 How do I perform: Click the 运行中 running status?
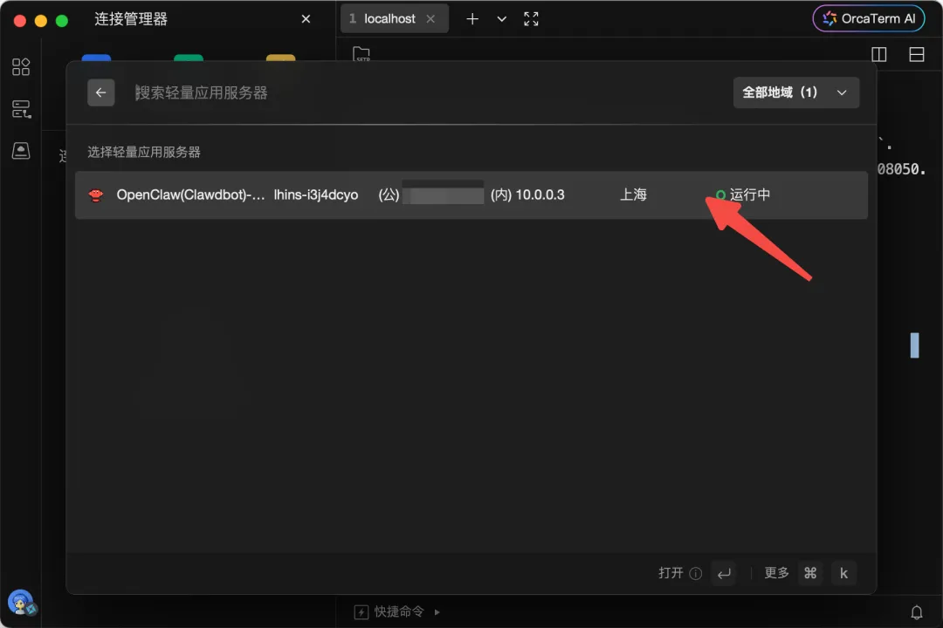pos(743,195)
